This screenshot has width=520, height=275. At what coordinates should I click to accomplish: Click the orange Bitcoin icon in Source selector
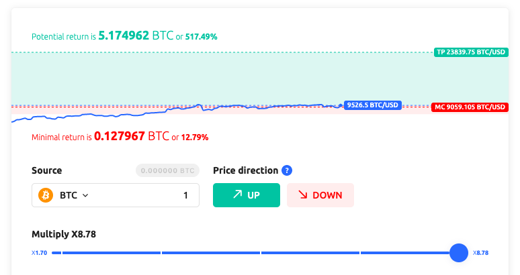point(46,195)
